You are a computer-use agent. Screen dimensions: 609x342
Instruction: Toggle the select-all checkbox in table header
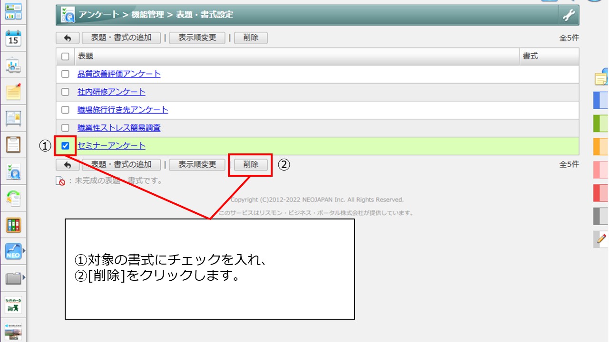click(x=66, y=57)
